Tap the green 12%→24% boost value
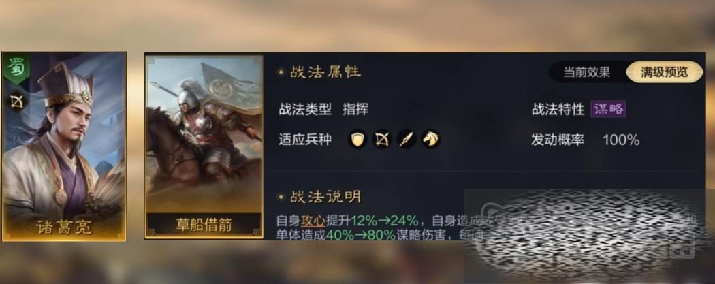715x284 pixels. click(385, 221)
